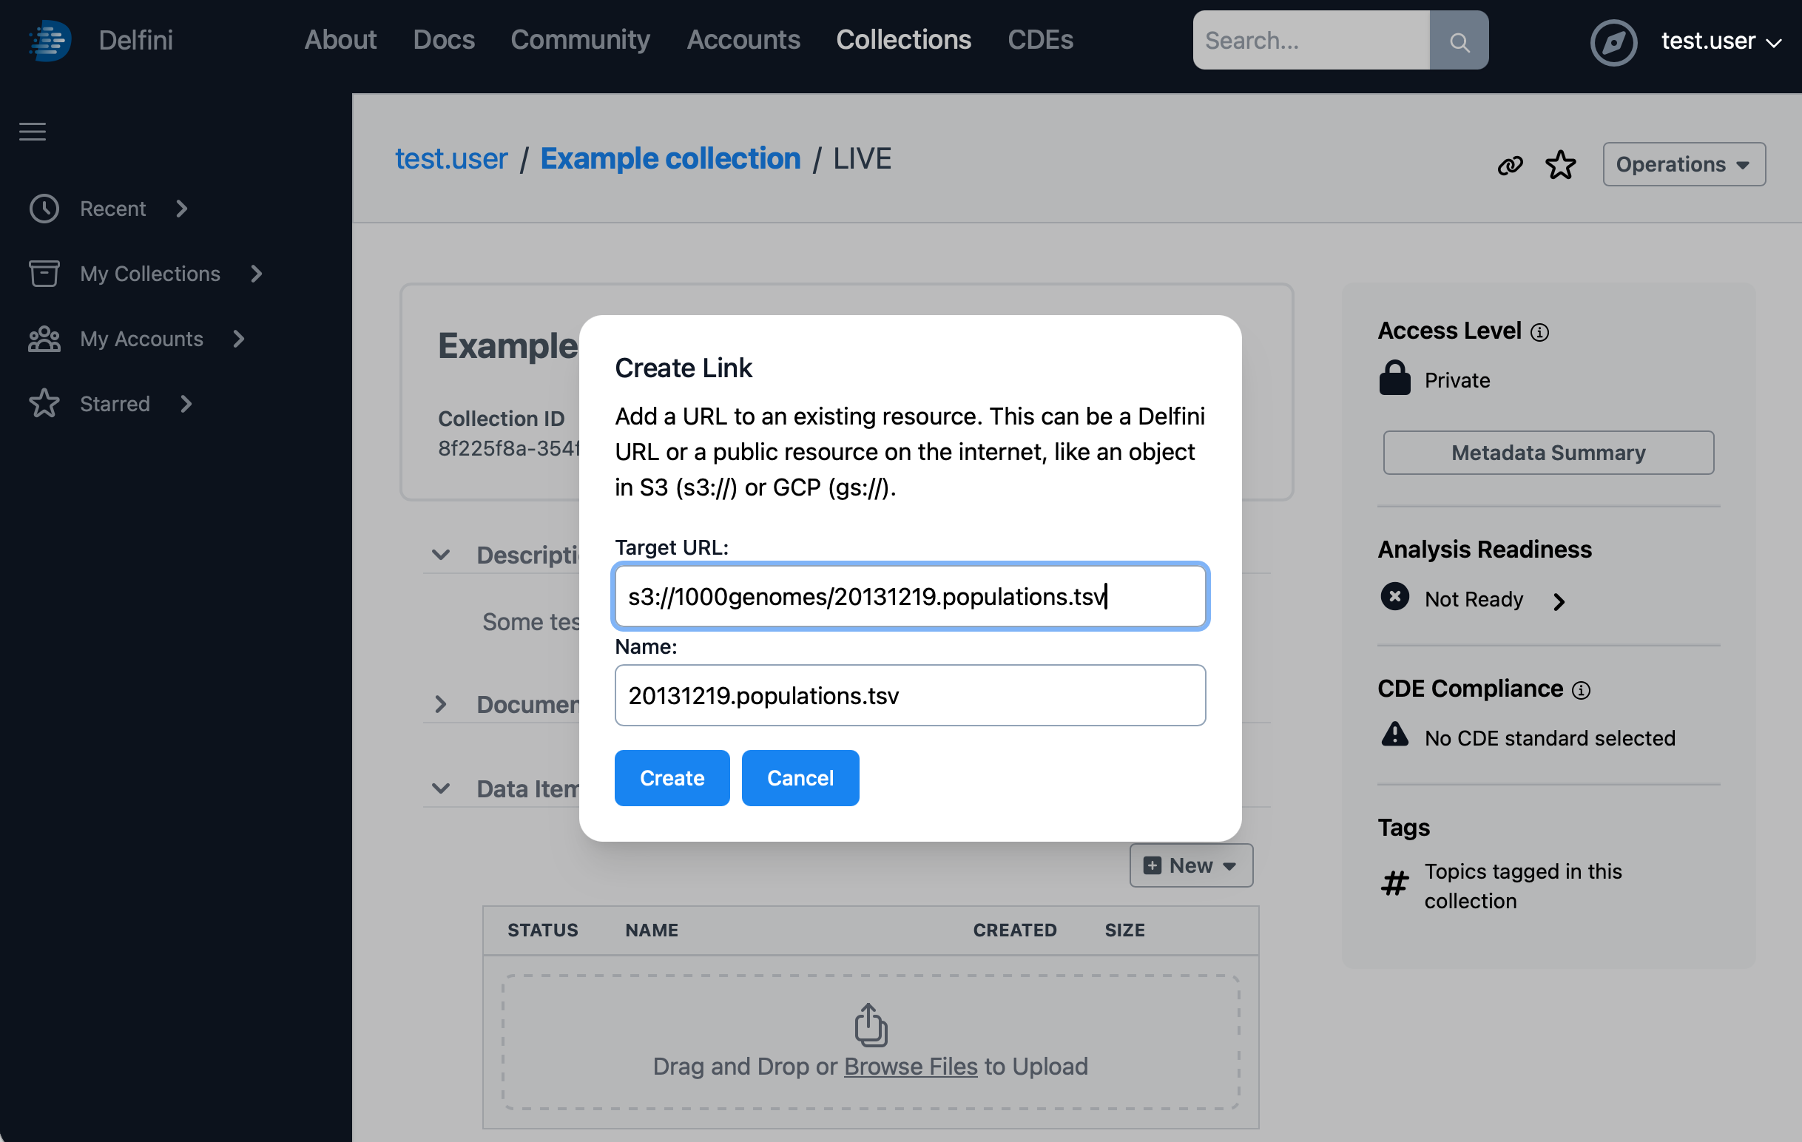1802x1142 pixels.
Task: Go to the CDEs nav item
Action: click(x=1039, y=40)
